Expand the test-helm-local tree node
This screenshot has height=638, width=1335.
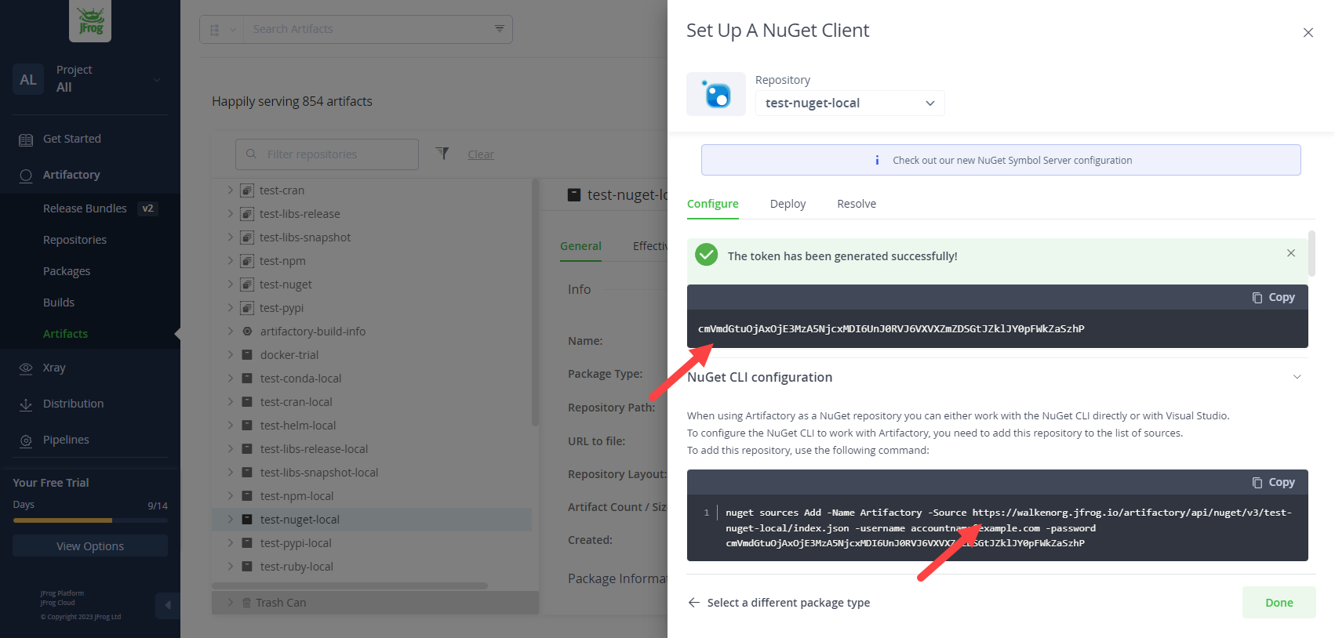(x=230, y=426)
